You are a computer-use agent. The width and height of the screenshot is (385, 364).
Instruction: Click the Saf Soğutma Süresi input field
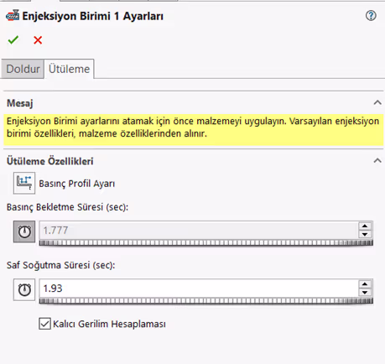pyautogui.click(x=199, y=289)
